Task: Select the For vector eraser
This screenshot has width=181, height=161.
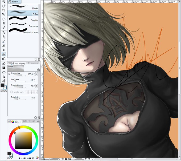Action: coord(23,25)
